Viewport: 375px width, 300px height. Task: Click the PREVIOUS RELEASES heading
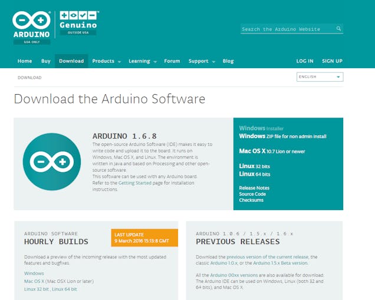pos(238,242)
